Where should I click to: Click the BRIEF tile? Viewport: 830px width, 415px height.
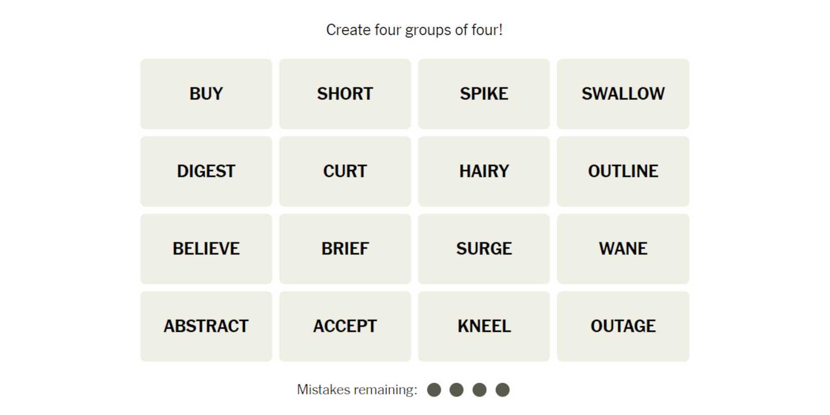[345, 249]
